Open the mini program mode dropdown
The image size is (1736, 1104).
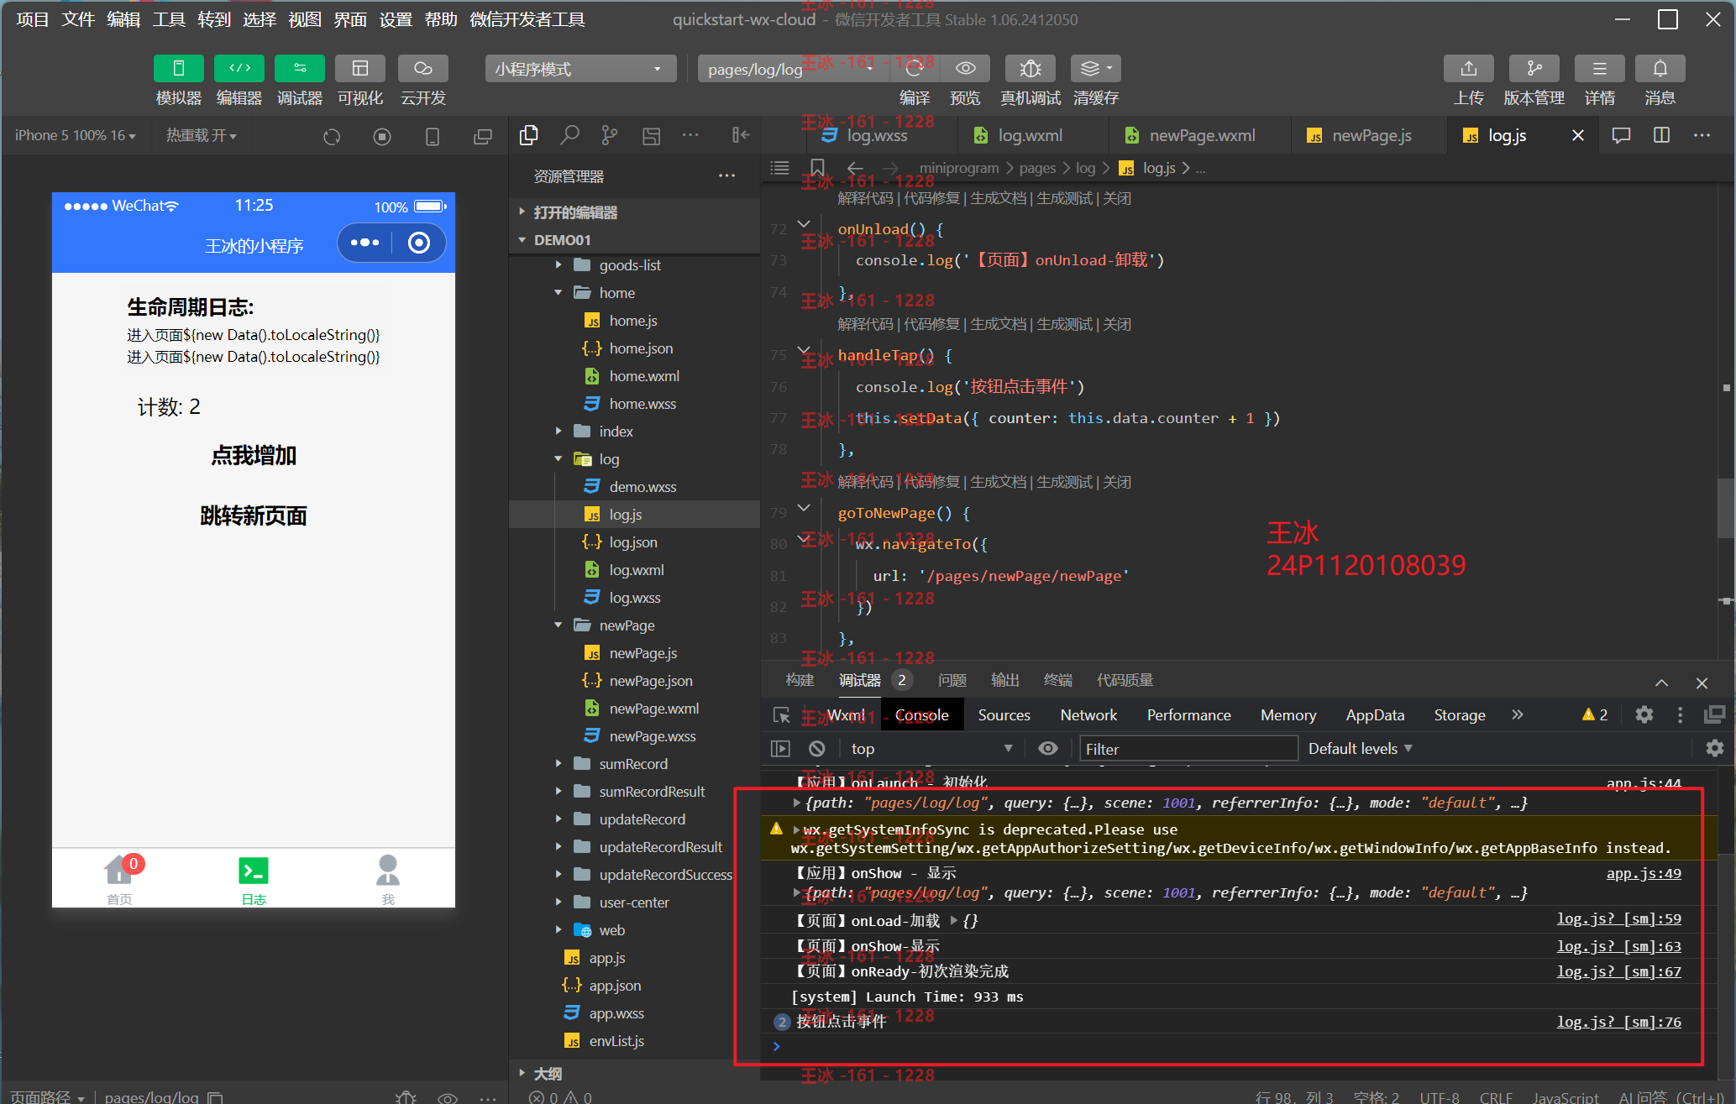pyautogui.click(x=580, y=69)
